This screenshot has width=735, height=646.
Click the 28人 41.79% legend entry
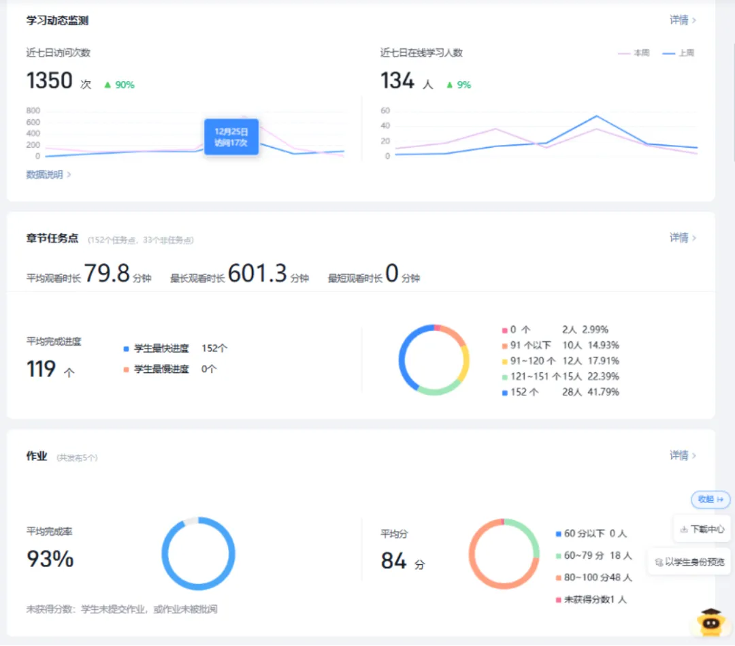591,392
